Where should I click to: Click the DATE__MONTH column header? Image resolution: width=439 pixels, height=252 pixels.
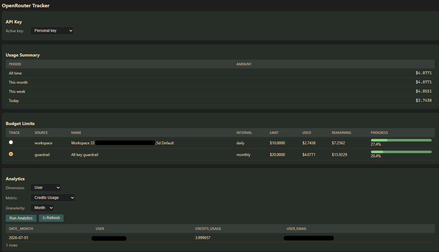tap(21, 229)
